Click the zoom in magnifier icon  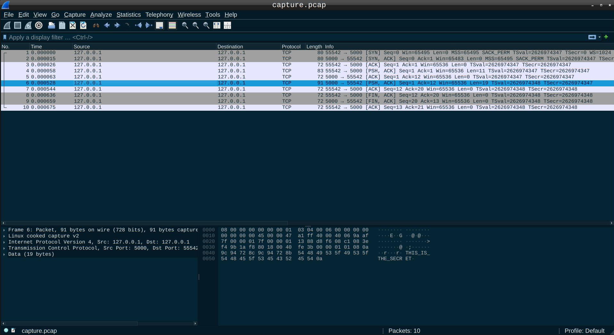point(185,26)
